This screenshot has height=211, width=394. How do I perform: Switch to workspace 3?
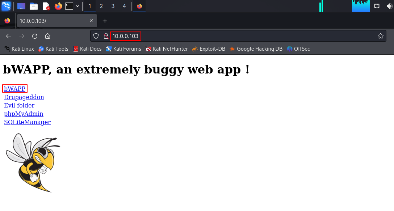[113, 6]
